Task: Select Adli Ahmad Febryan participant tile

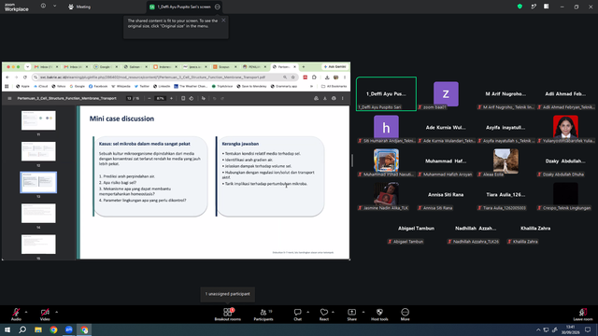Action: click(x=565, y=93)
